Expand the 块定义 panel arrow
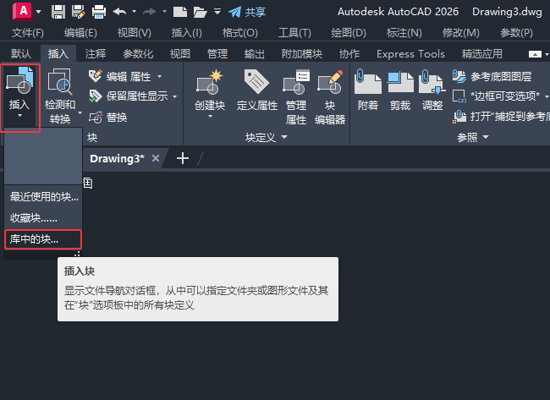The height and width of the screenshot is (400, 550). tap(284, 137)
